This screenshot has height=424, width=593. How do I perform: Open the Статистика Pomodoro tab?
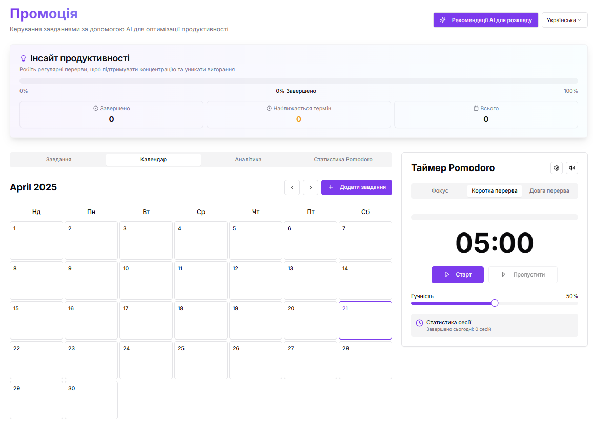[x=343, y=160]
